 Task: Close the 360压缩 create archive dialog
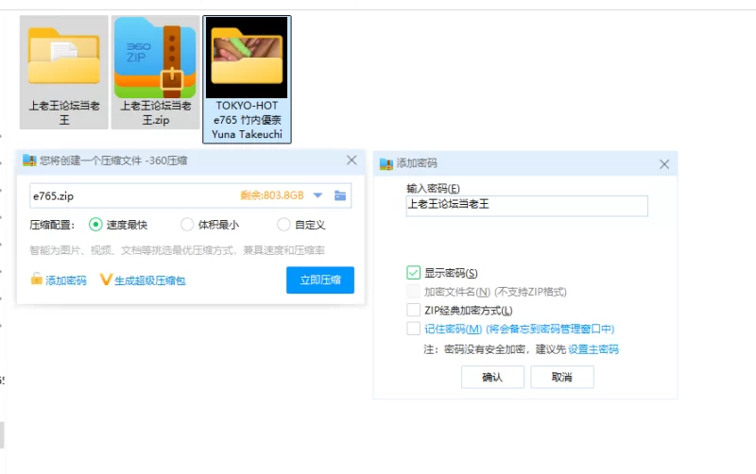point(352,160)
